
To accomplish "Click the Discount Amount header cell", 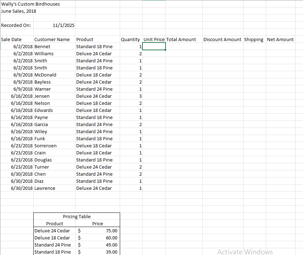I will pyautogui.click(x=222, y=39).
